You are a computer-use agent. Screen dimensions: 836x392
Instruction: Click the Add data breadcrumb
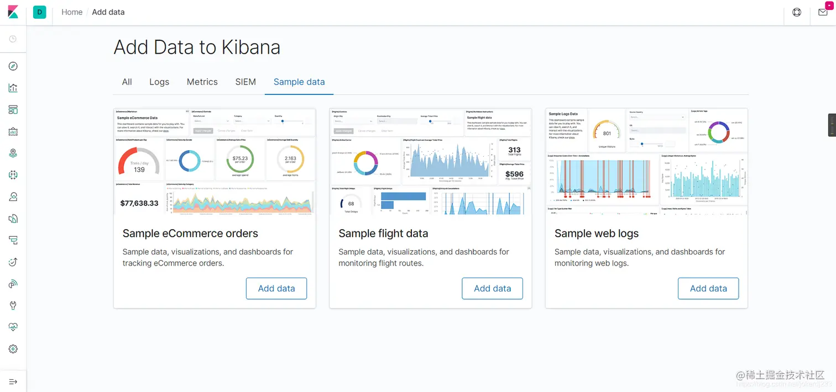[x=108, y=12]
